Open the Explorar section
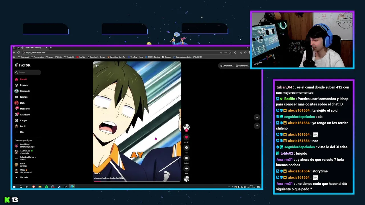365x205 pixels. 22,85
